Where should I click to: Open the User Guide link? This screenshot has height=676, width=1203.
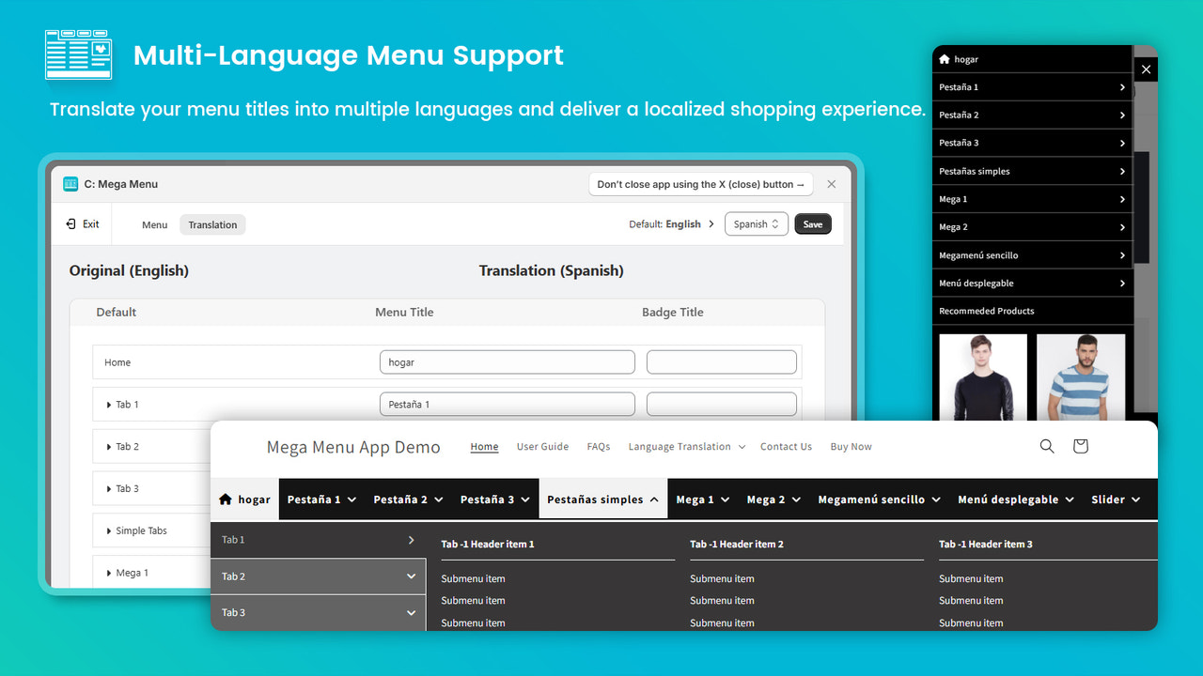click(542, 447)
